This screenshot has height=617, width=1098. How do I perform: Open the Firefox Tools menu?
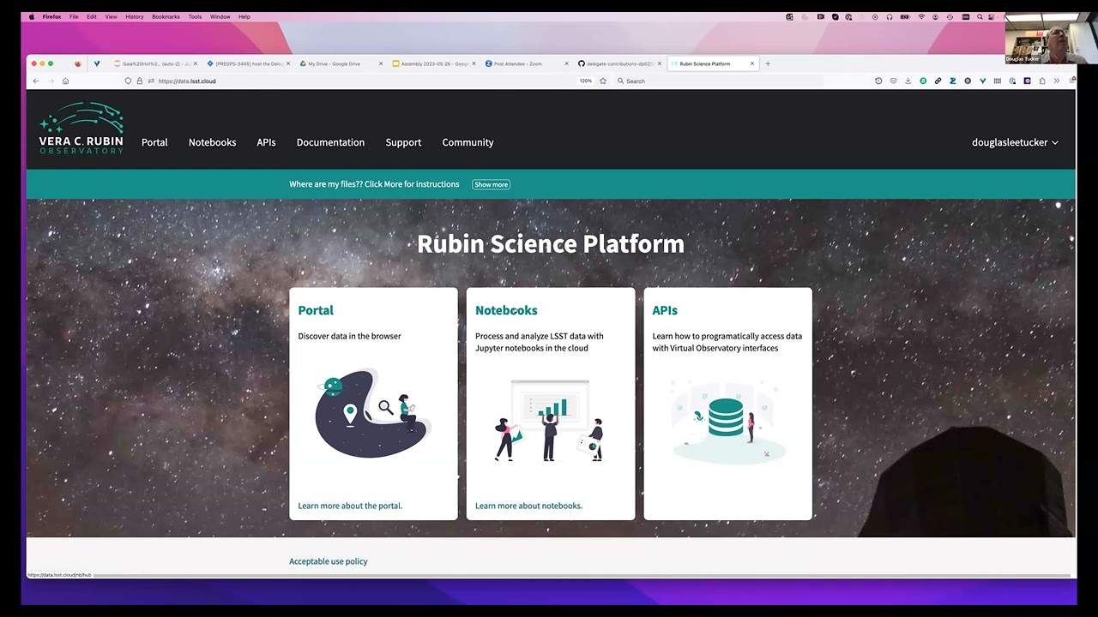click(x=195, y=16)
